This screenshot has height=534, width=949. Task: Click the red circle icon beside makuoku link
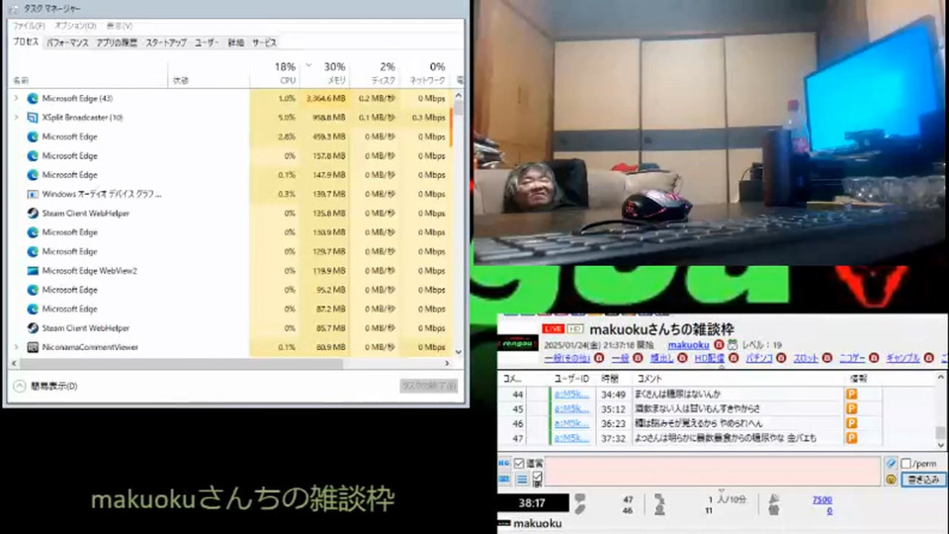pos(719,344)
